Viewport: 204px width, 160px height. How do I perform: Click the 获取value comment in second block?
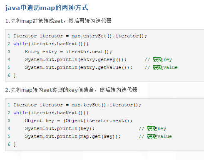[x=155, y=137]
